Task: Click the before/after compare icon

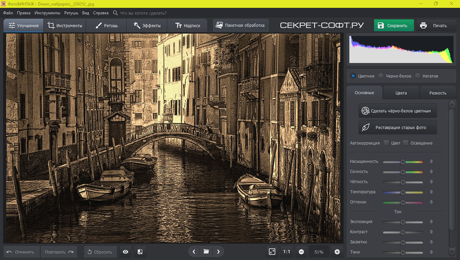Action: (140, 252)
